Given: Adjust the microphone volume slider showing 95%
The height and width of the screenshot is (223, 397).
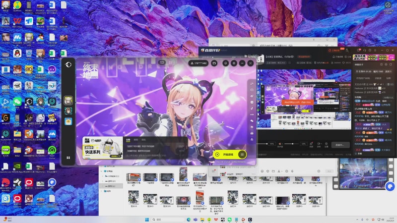Looking at the screenshot, I should click(262, 144).
